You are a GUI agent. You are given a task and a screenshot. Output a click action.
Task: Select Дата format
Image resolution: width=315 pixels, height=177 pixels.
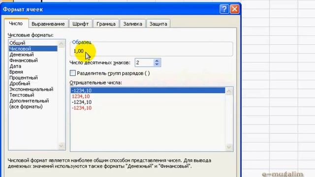pyautogui.click(x=33, y=66)
